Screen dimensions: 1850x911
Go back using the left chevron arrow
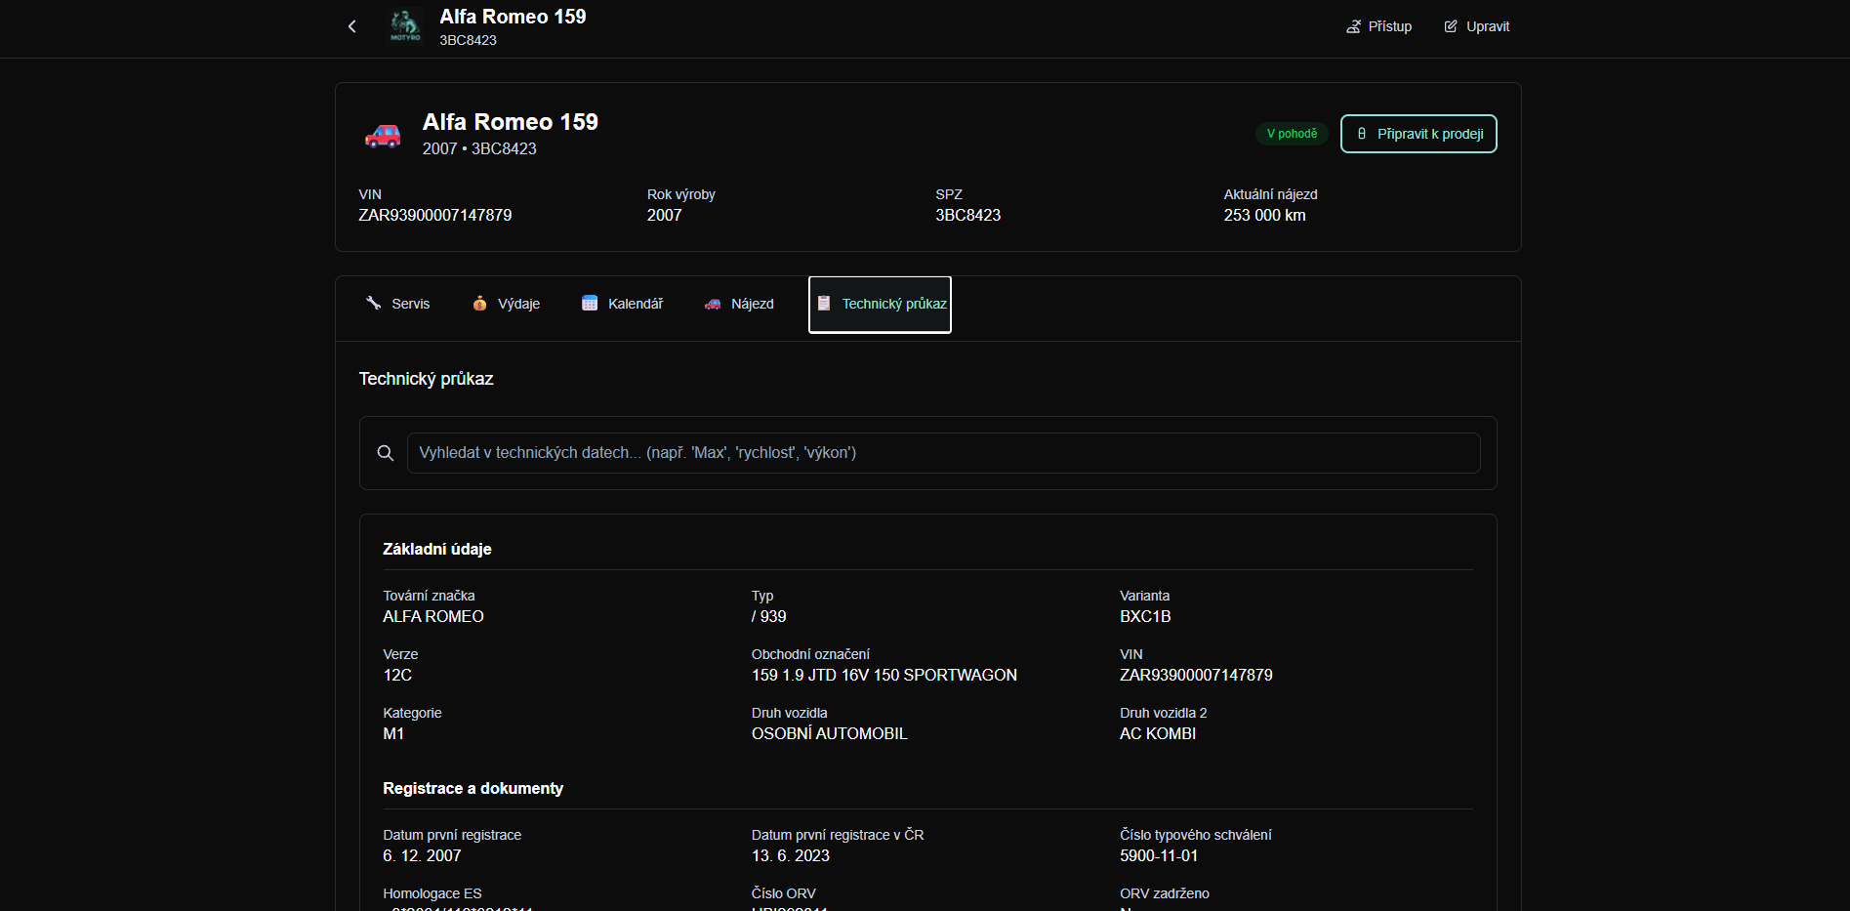[x=352, y=26]
